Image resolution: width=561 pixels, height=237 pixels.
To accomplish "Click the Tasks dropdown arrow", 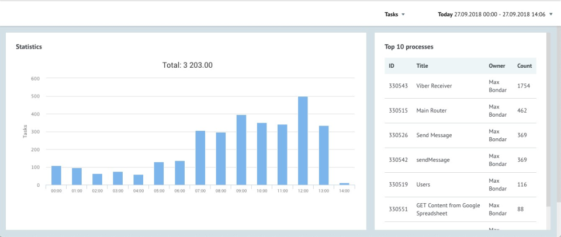I will [403, 15].
